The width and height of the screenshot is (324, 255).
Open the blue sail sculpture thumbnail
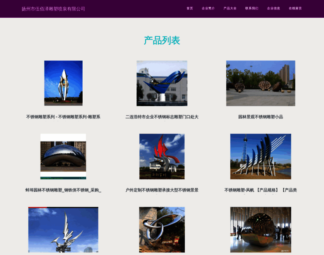[260, 156]
